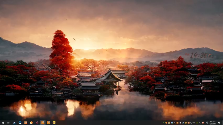The image size is (223, 125).
Task: Open the red S input method tray icon
Action: pyautogui.click(x=203, y=123)
